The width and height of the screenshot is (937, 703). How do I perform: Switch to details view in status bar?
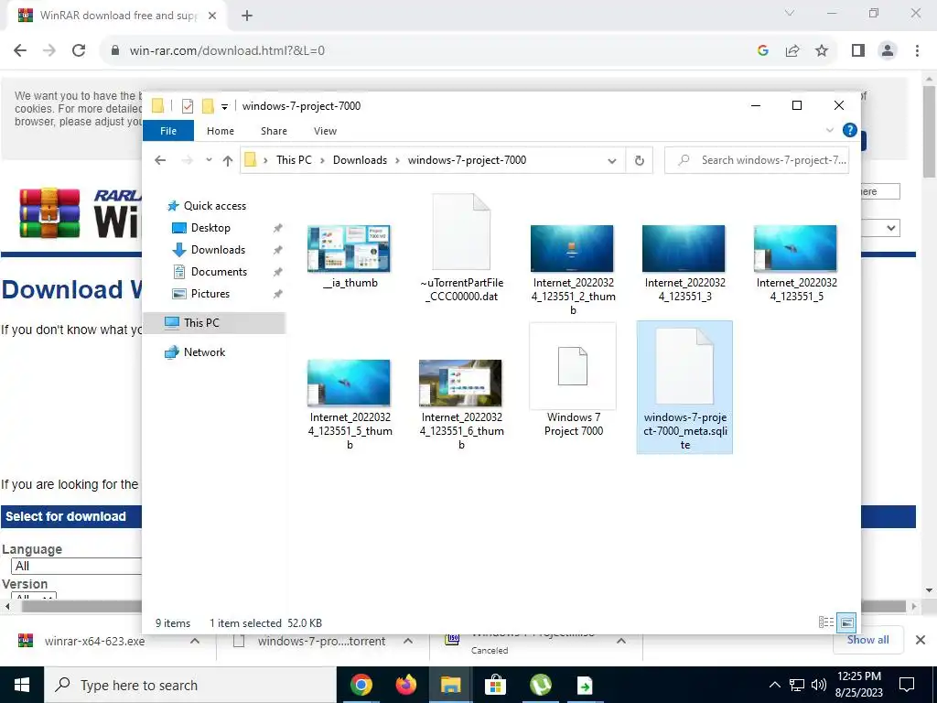(826, 622)
